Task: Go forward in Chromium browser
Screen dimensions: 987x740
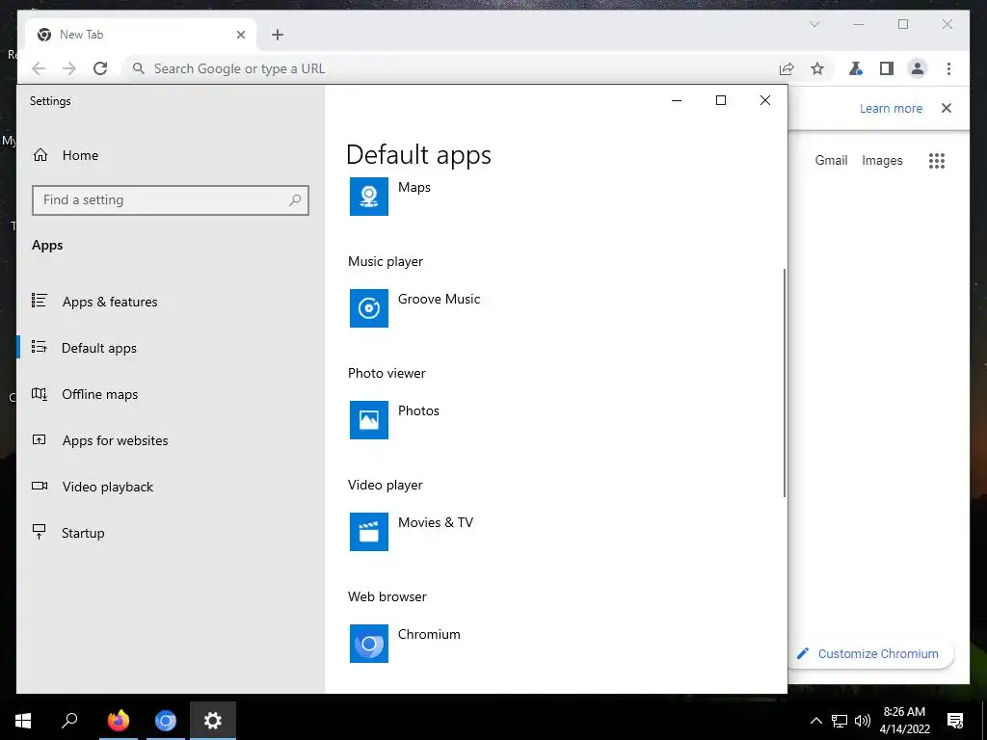Action: [x=69, y=68]
